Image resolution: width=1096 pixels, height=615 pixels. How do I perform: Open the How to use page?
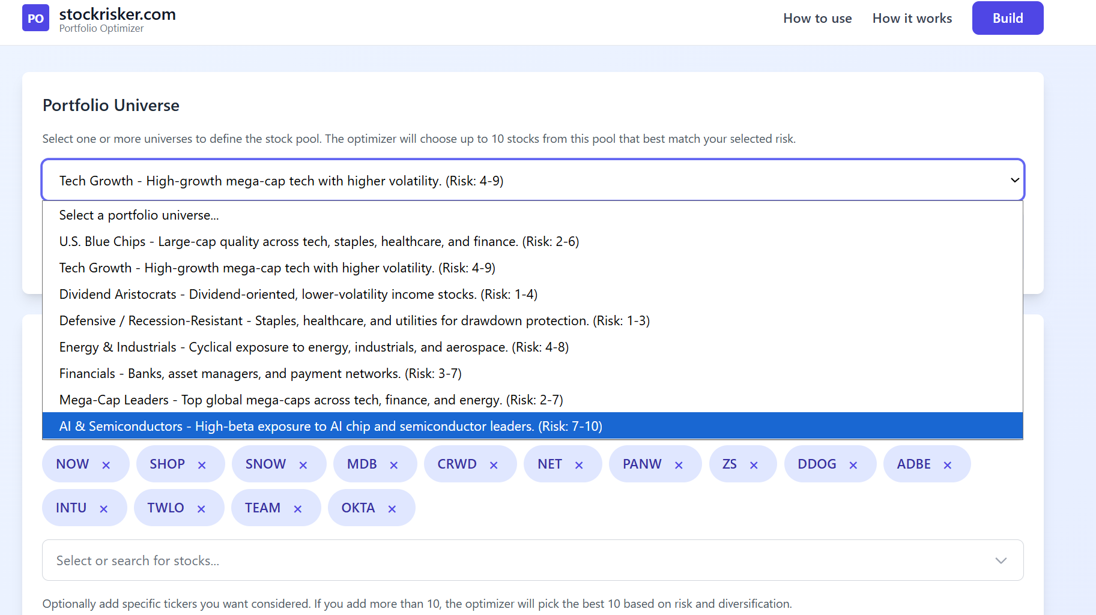(817, 18)
